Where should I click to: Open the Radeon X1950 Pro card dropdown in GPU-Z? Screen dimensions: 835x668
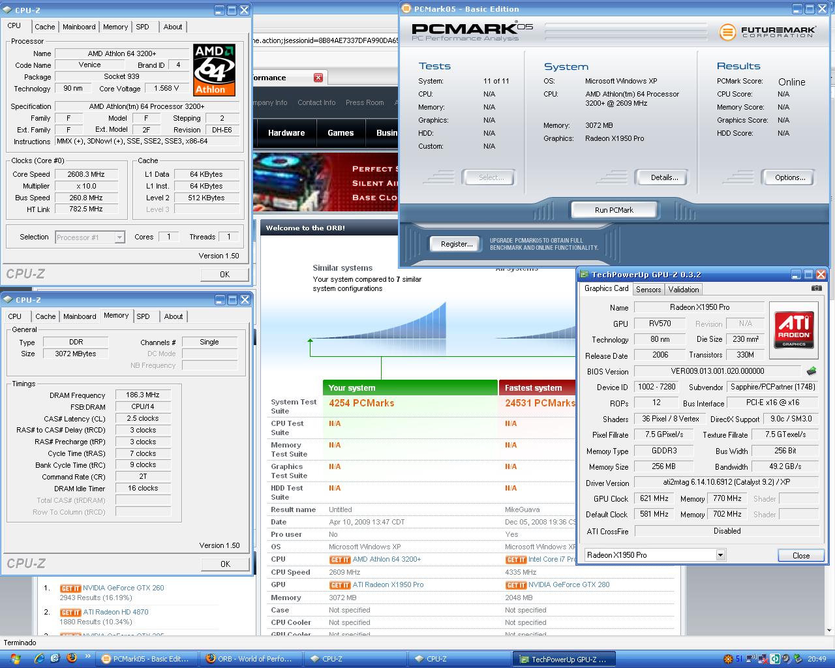pyautogui.click(x=720, y=555)
